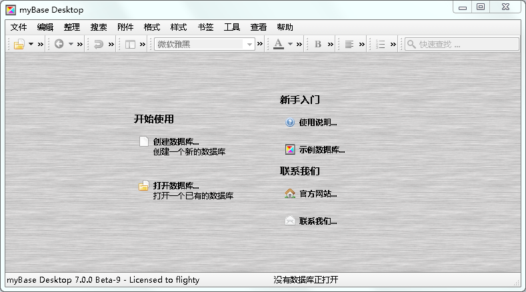Click the text alignment icon
This screenshot has height=292, width=526.
click(349, 44)
